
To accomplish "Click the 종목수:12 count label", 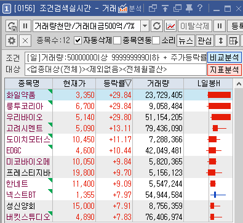I will click(x=54, y=41).
